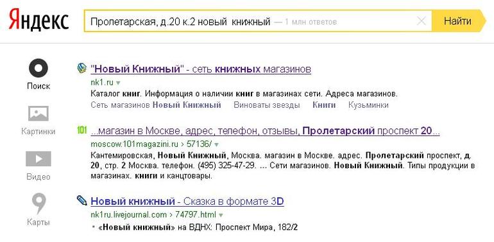The width and height of the screenshot is (494, 242).
Task: Switch to the Поиск tab label
Action: coord(38,86)
